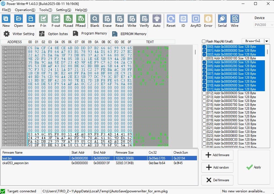Click the flash map list scrollbar thumb
This screenshot has width=274, height=194.
tap(267, 52)
